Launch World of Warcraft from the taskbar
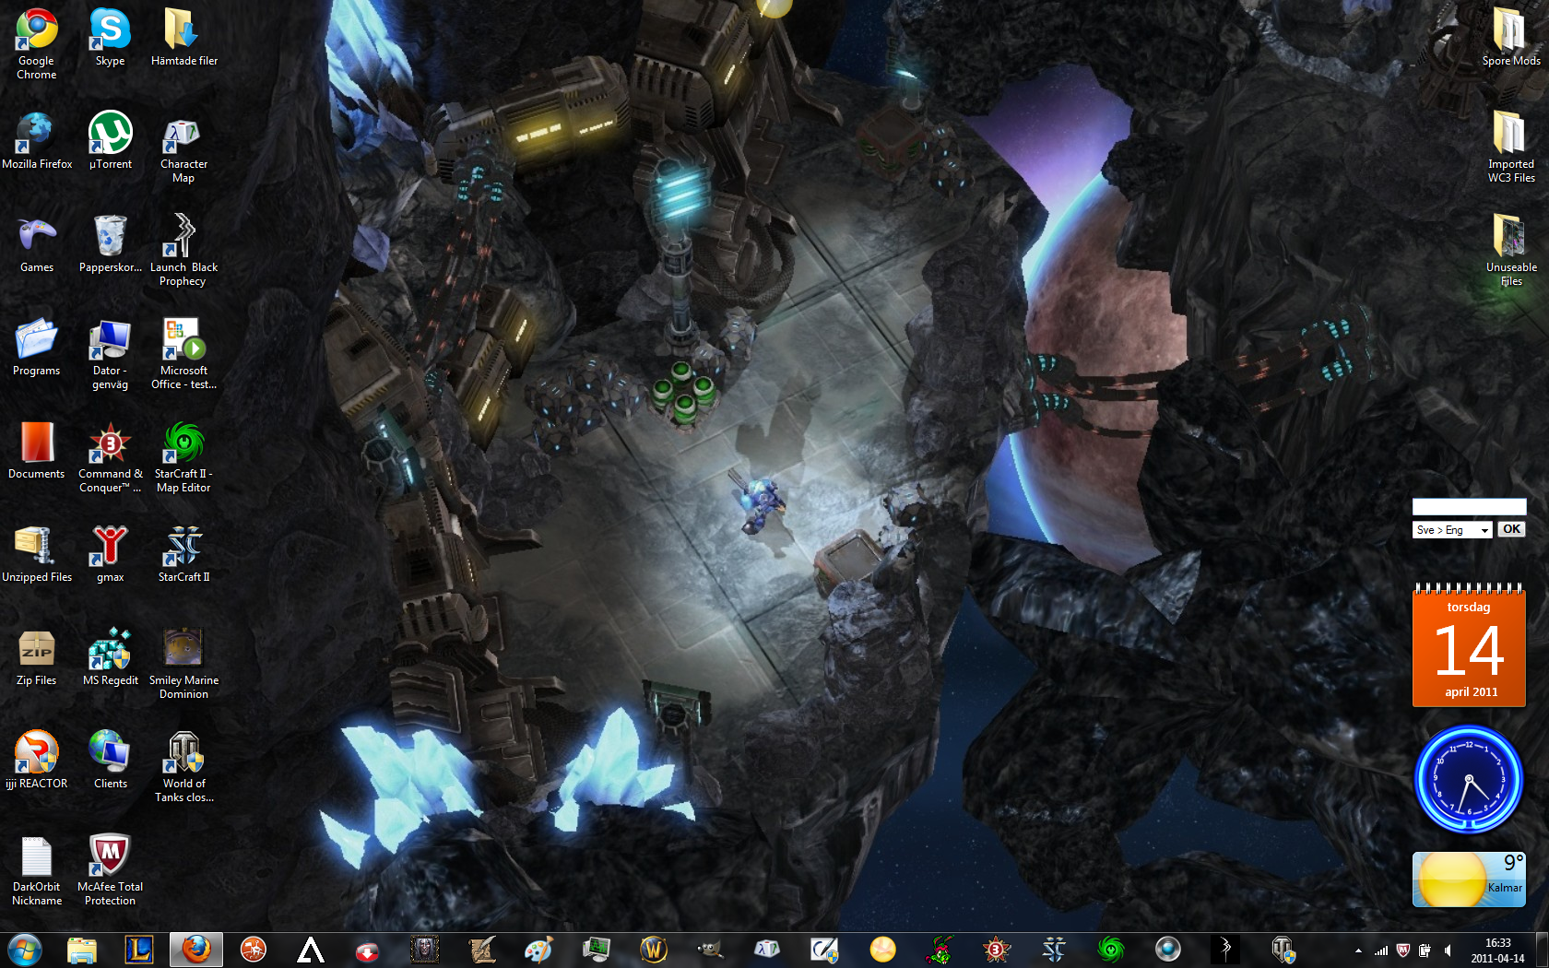The image size is (1549, 968). click(654, 950)
